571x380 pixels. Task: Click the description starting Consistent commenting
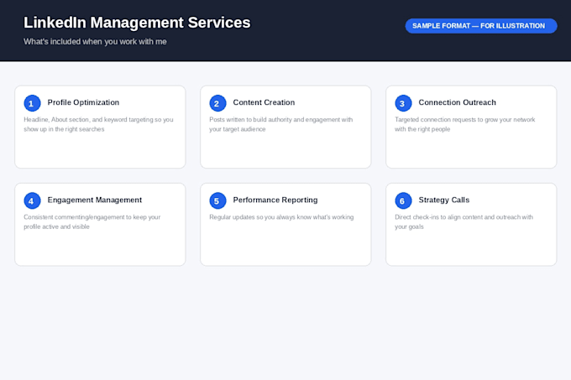pos(92,221)
